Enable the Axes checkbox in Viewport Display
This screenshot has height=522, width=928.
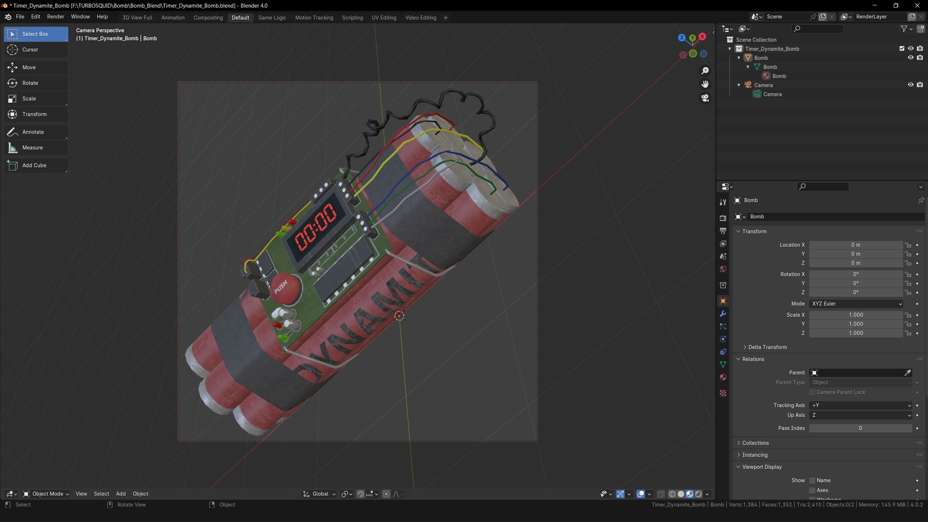812,490
